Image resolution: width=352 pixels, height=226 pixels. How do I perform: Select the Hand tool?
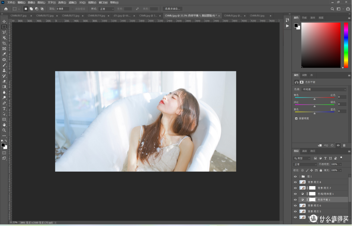(4, 125)
